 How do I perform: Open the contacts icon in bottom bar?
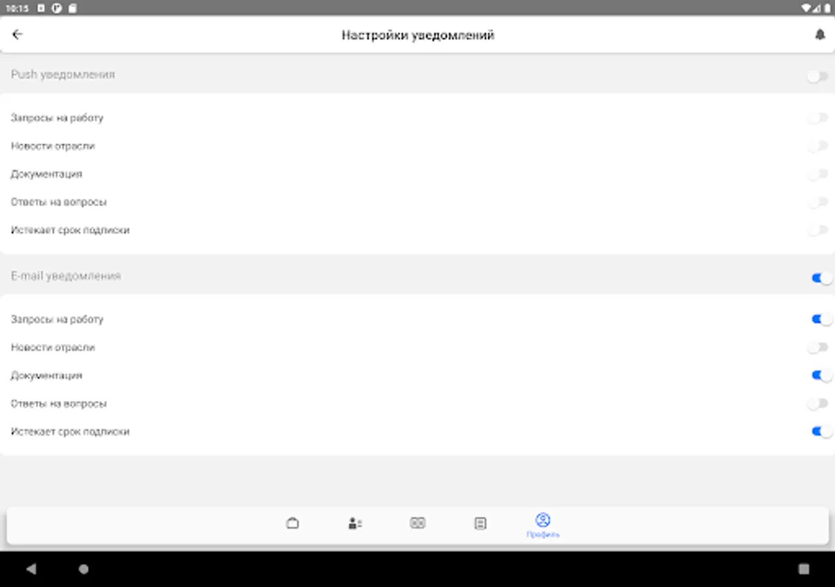pos(355,523)
